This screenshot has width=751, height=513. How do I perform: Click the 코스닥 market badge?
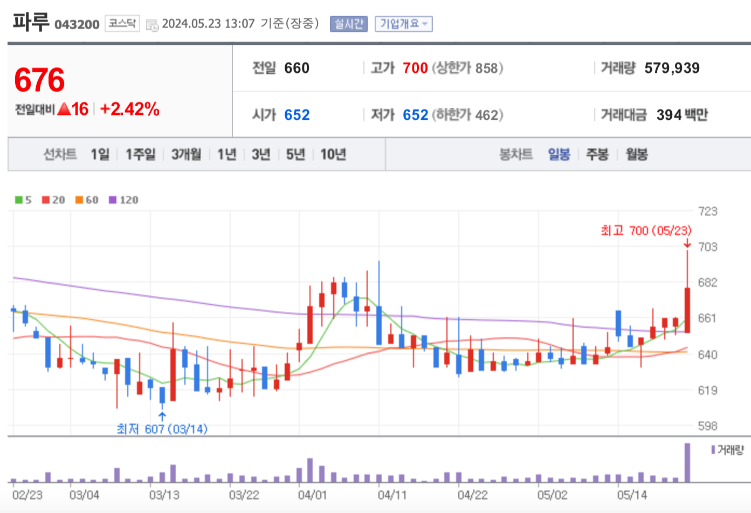[x=122, y=23]
